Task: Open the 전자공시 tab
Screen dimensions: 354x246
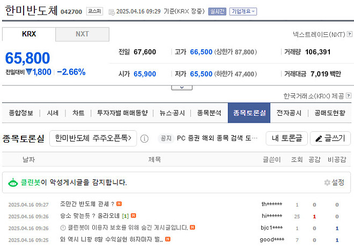Action: (x=289, y=113)
